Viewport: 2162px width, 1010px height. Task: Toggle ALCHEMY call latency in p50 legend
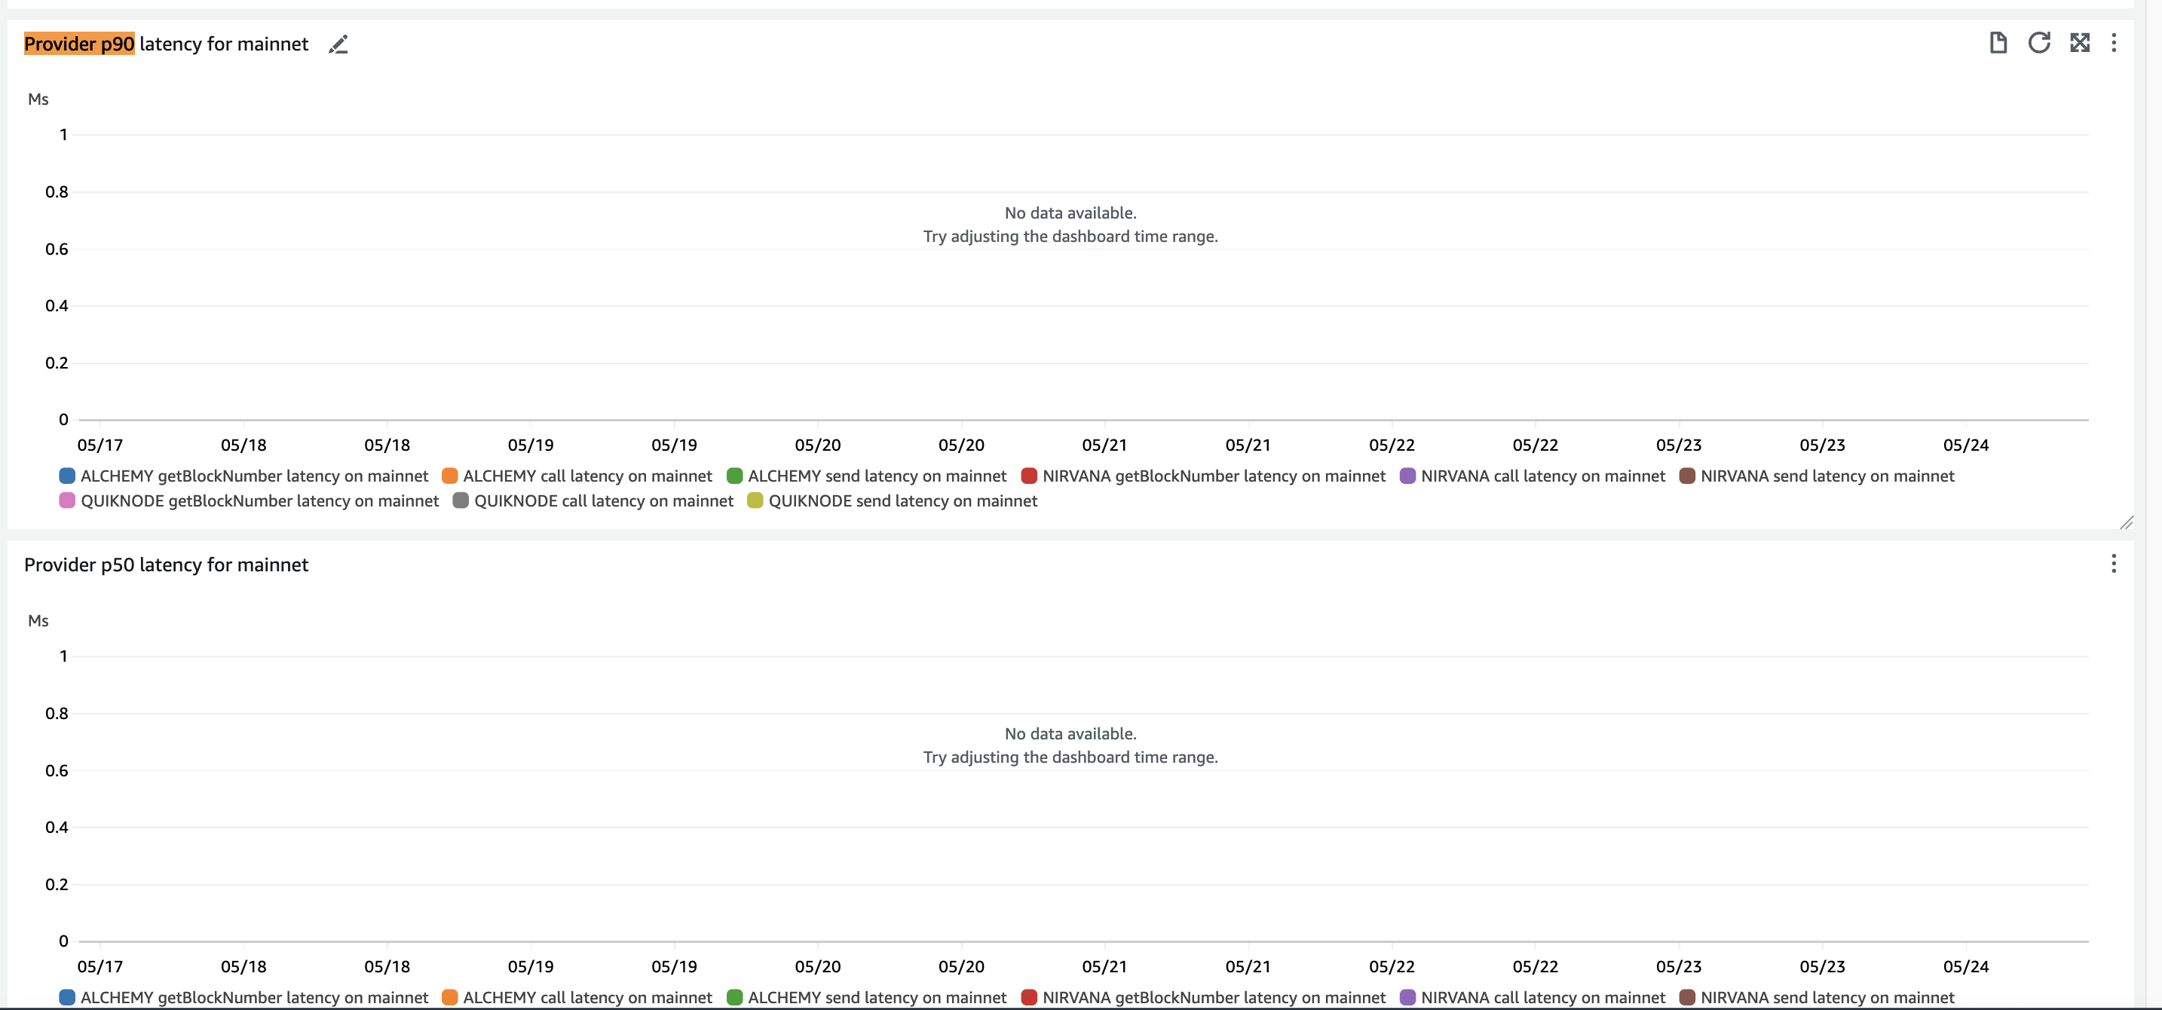click(x=577, y=997)
